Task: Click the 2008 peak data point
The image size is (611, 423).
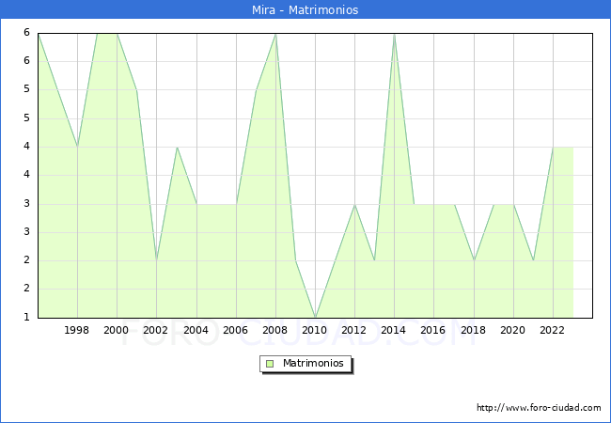Action: pos(275,34)
